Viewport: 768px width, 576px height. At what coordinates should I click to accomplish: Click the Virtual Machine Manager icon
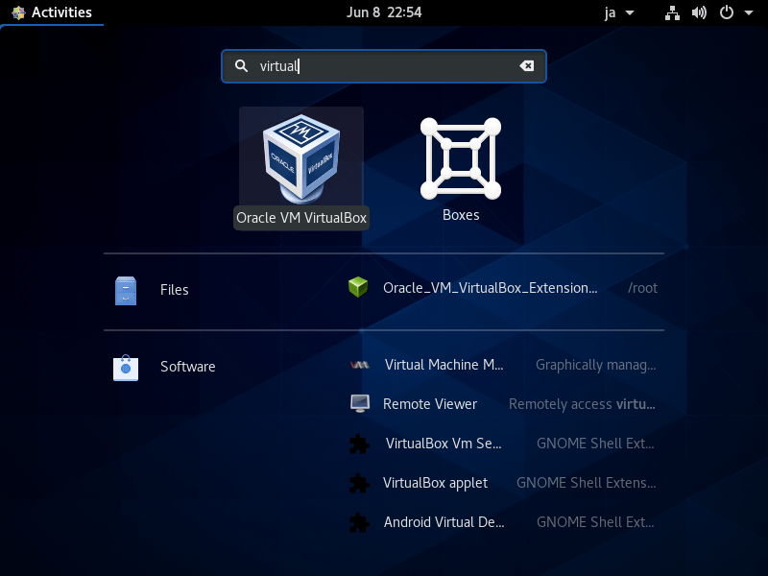tap(360, 365)
